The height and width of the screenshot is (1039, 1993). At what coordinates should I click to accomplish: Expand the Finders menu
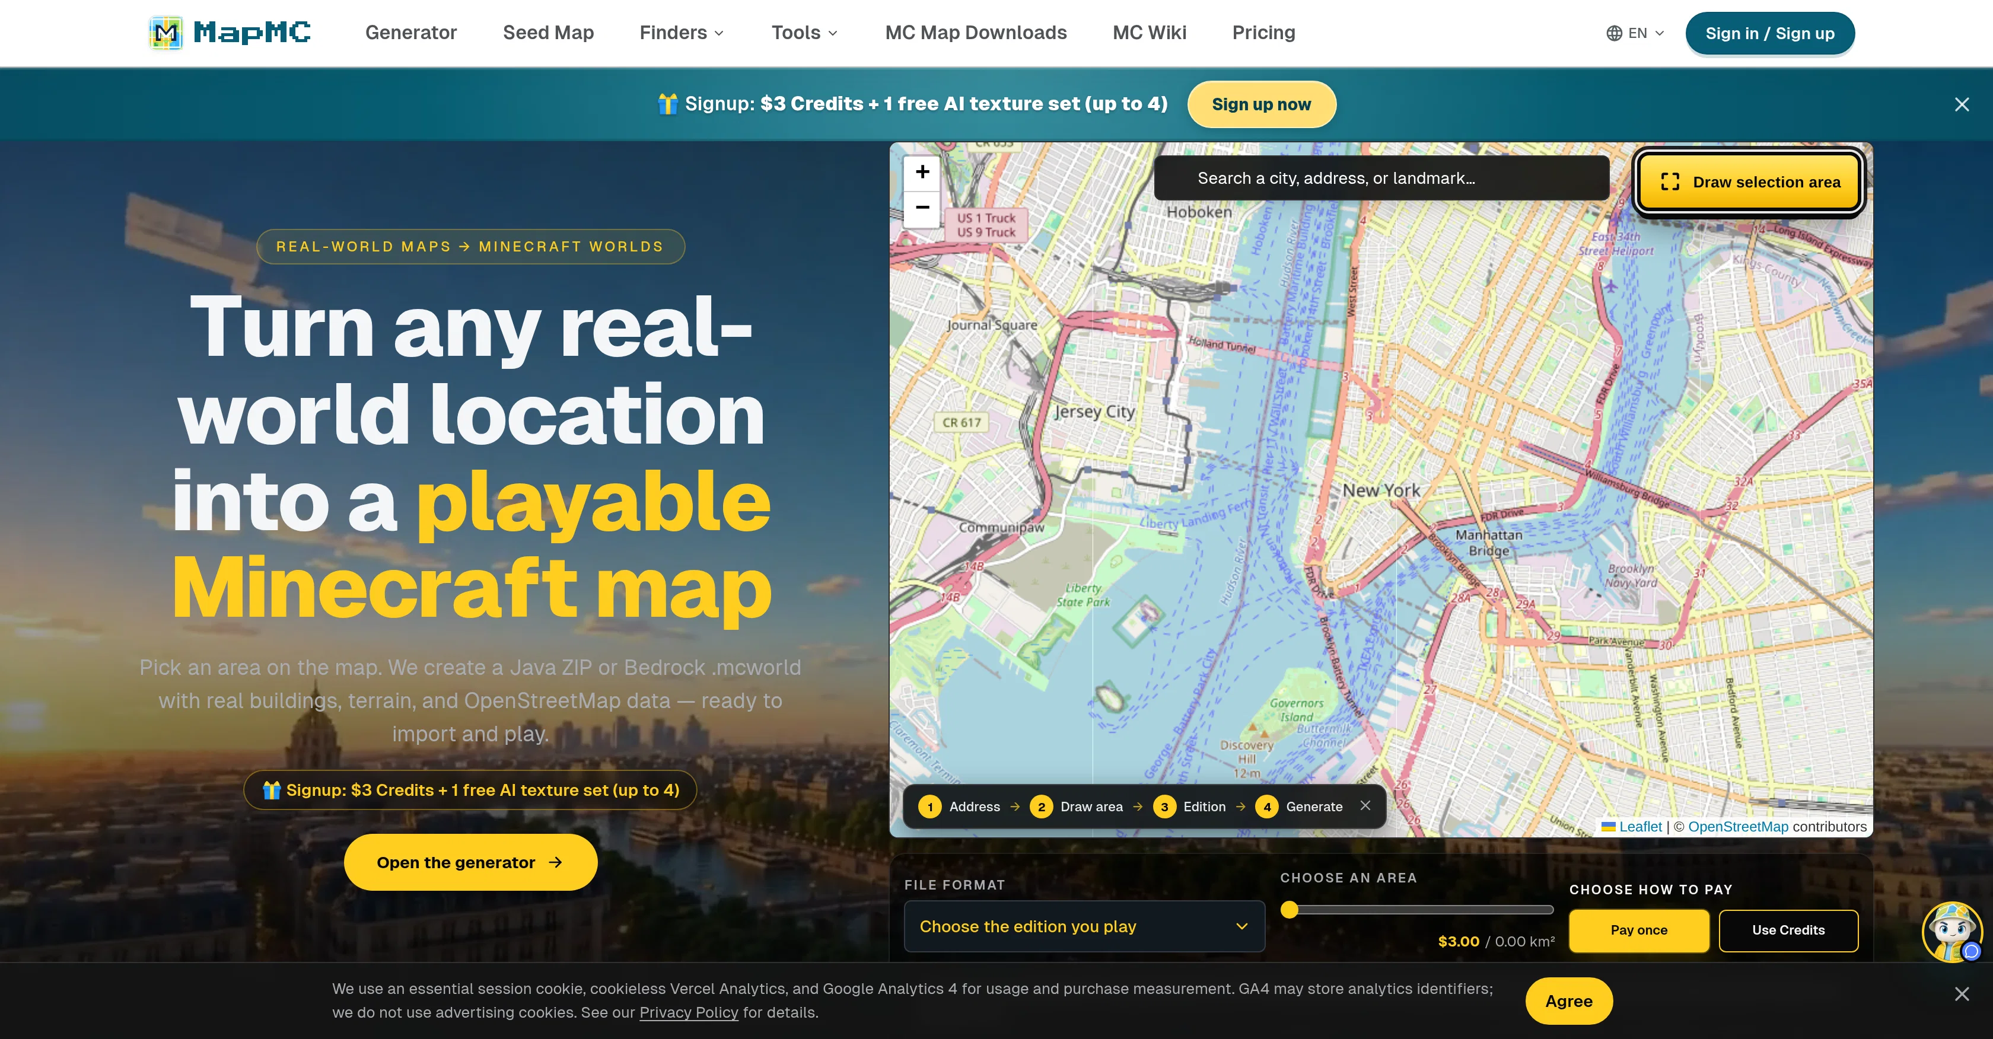tap(682, 33)
